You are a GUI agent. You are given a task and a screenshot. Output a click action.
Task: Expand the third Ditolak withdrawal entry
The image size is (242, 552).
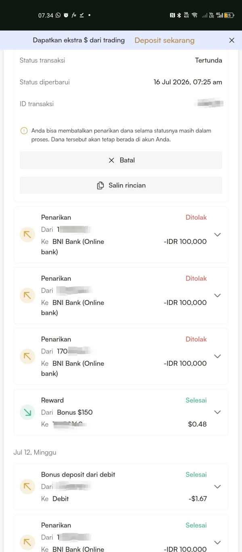(217, 357)
